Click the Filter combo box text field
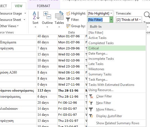Image resolution: width=150 pixels, height=127 pixels. (98, 20)
